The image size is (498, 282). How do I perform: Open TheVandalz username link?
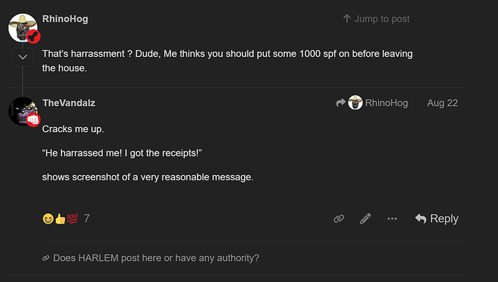pos(69,103)
